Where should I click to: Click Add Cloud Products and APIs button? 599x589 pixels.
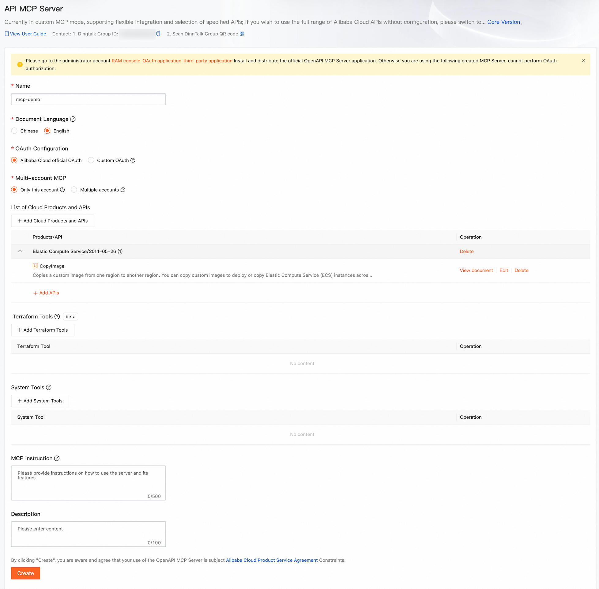point(53,221)
